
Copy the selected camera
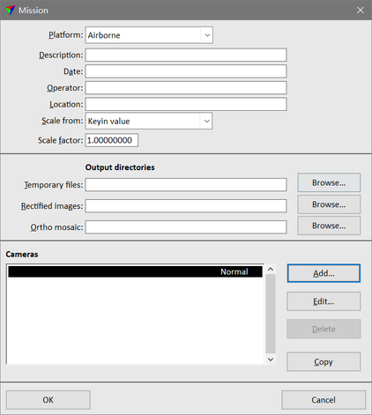coord(324,362)
